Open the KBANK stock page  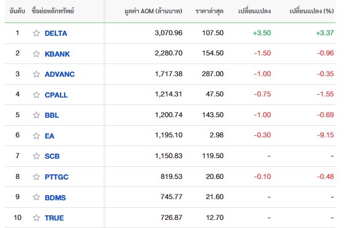click(57, 54)
